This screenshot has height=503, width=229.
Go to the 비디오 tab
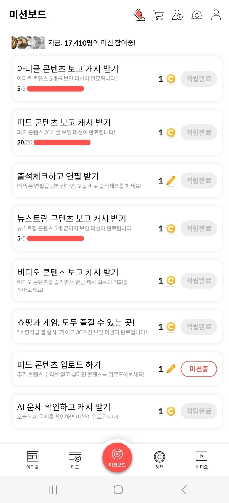pyautogui.click(x=202, y=460)
